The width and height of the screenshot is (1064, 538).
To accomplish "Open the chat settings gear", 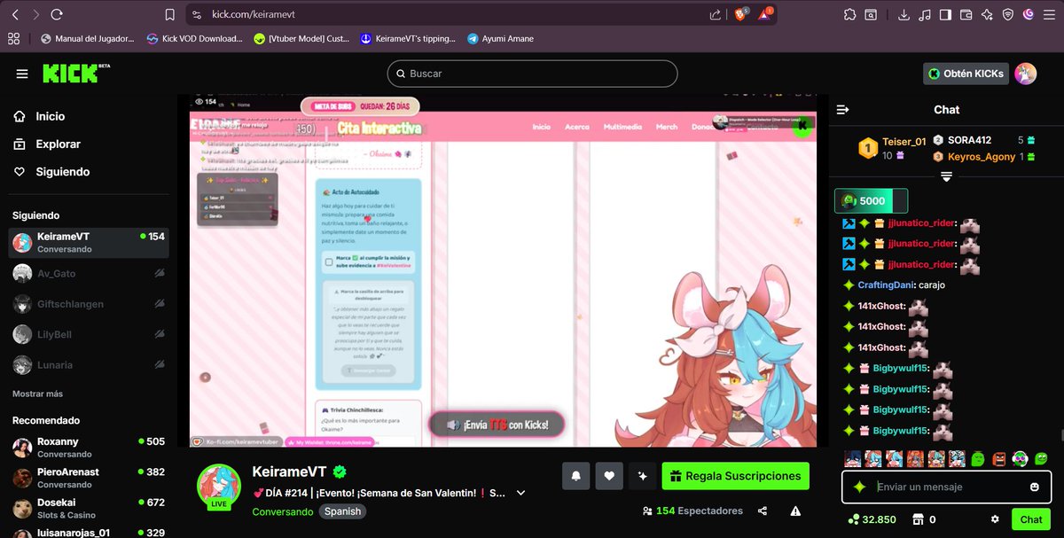I will pos(995,519).
